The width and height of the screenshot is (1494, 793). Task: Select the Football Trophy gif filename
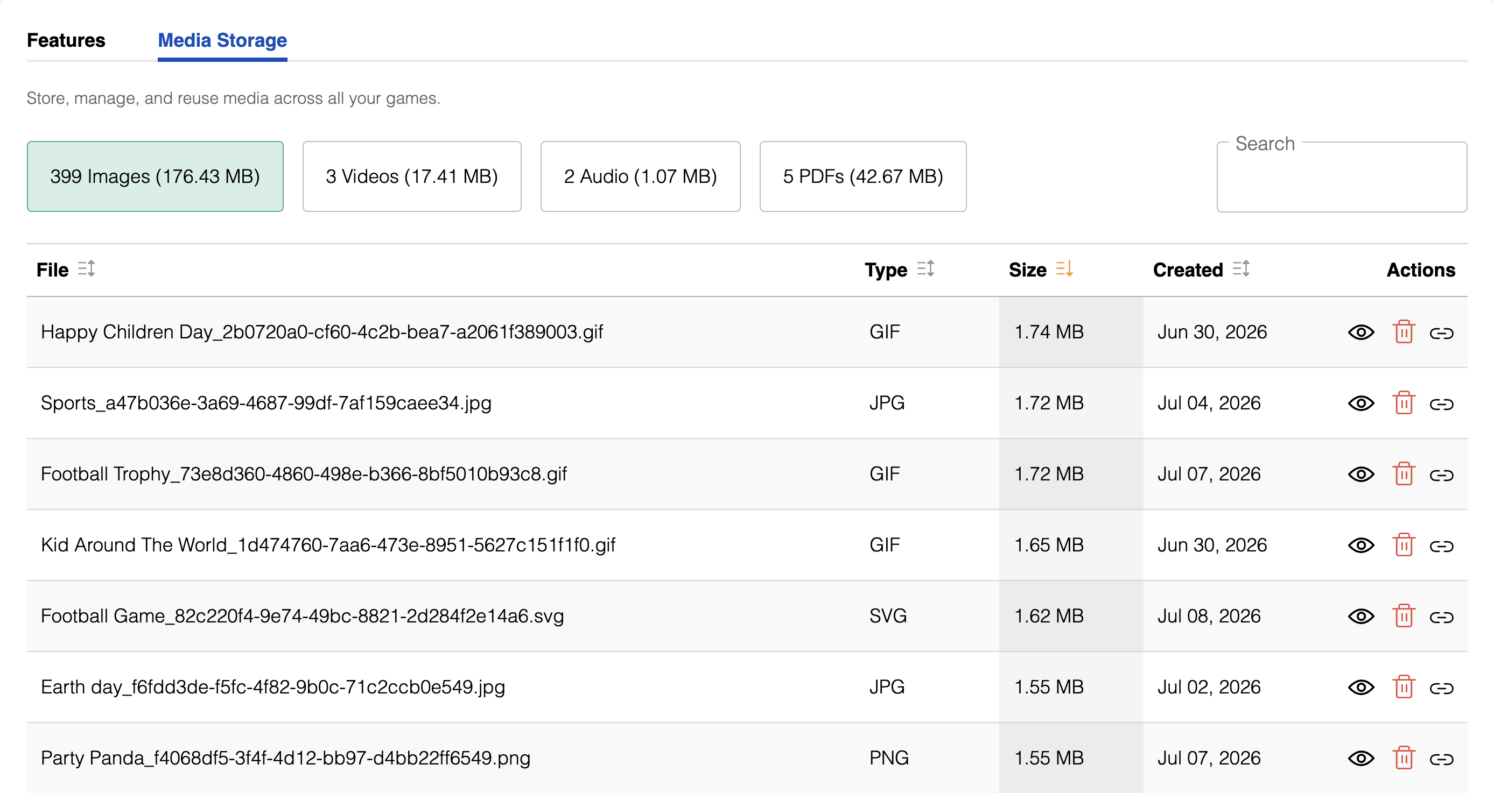pos(304,474)
